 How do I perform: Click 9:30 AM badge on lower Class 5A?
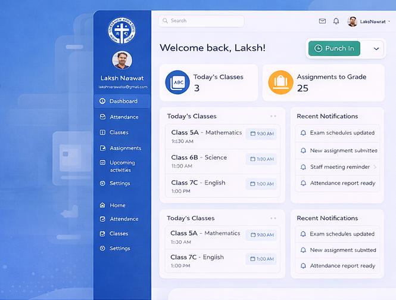point(261,235)
